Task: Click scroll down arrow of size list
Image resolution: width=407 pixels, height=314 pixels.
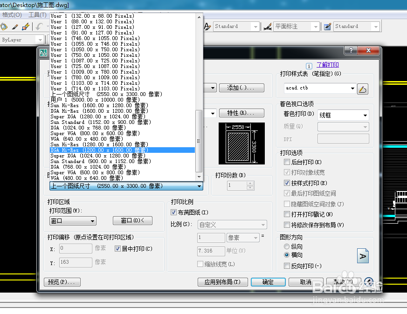Action: pyautogui.click(x=199, y=177)
